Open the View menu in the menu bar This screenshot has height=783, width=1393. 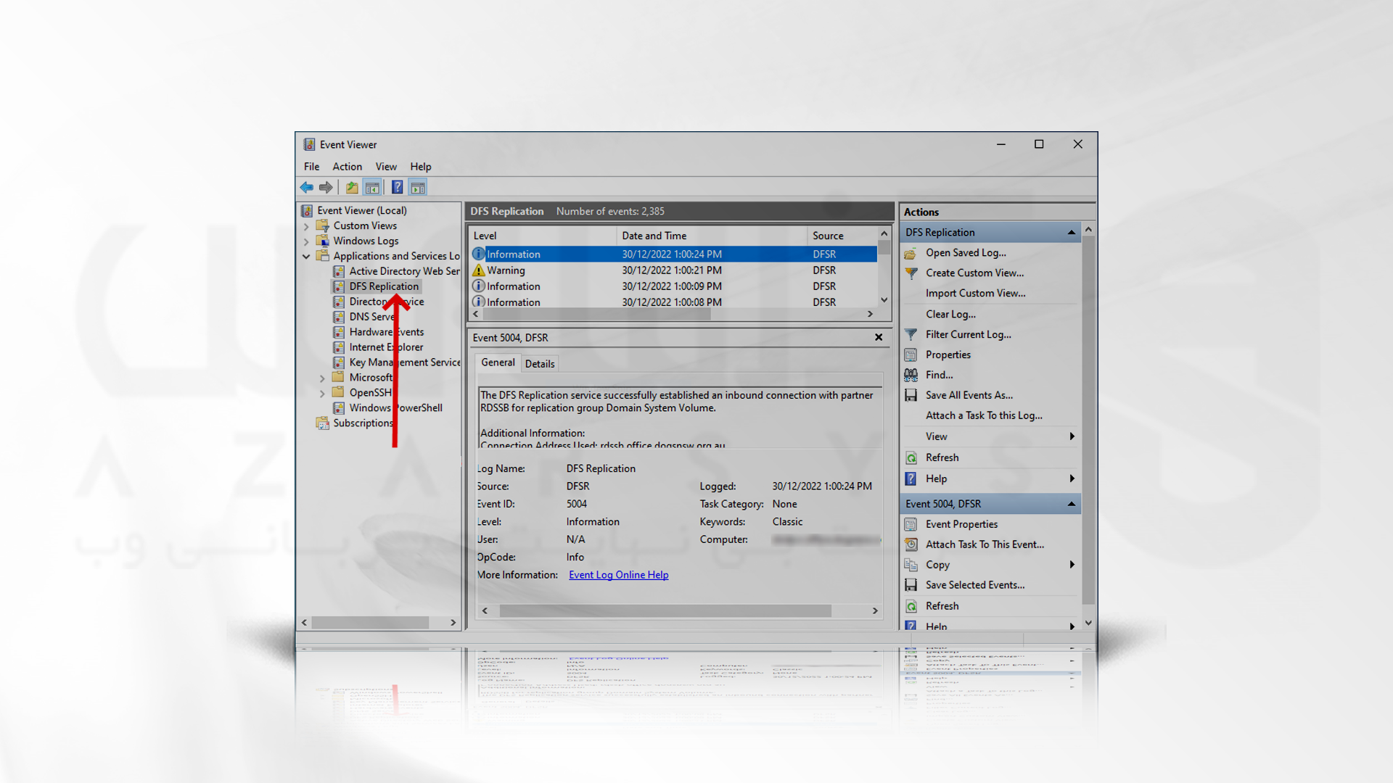(385, 165)
